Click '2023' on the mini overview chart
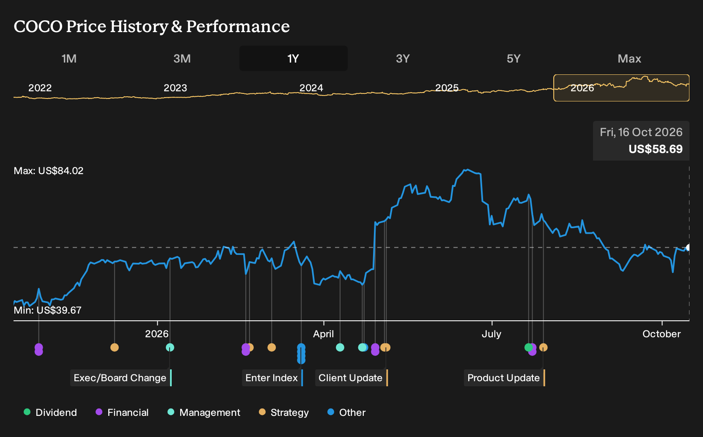 [176, 88]
